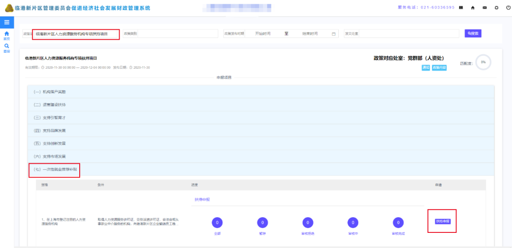Screen dimensions: 512x248
Task: Click the 审核完成 count circle
Action: tap(398, 222)
